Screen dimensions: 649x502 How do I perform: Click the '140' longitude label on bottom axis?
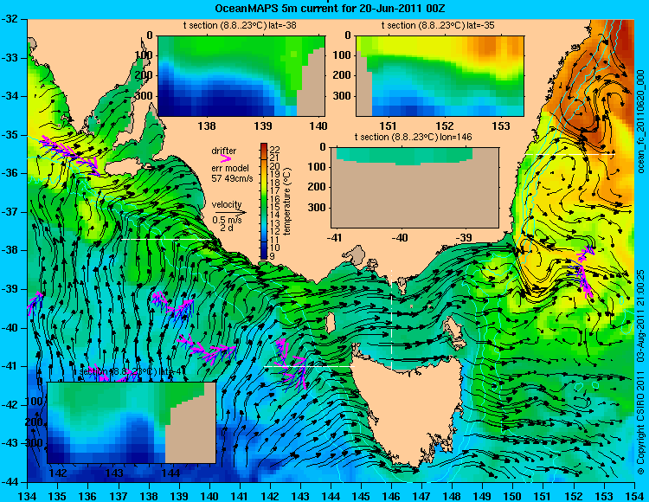[209, 495]
